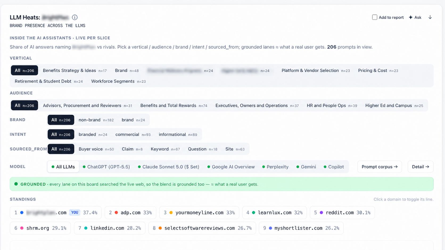445x250 pixels.
Task: Filter source to Buyer voice
Action: tap(96, 149)
